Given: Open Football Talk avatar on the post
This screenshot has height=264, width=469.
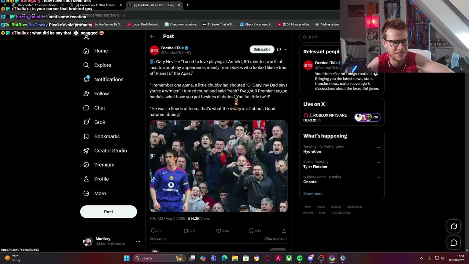Looking at the screenshot, I should pyautogui.click(x=154, y=50).
